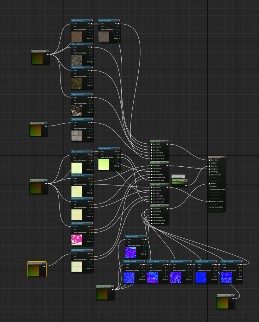
Task: Expand the Spec Highlight node chevron
Action: pyautogui.click(x=186, y=181)
